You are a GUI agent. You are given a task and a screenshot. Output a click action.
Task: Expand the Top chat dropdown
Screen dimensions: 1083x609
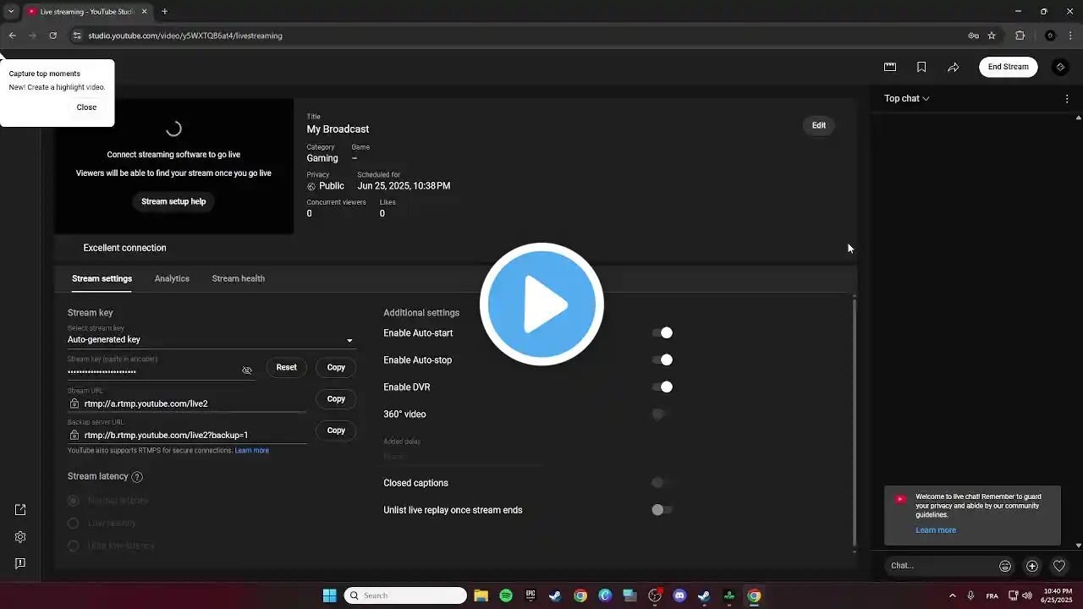(x=907, y=99)
